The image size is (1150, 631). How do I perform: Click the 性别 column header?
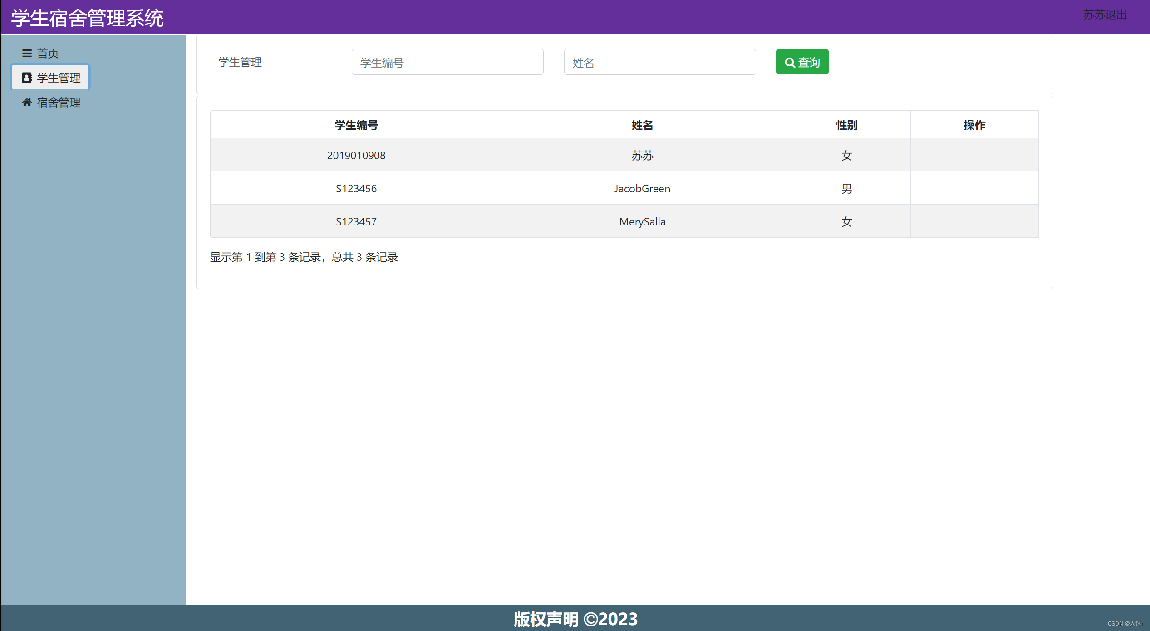coord(847,125)
